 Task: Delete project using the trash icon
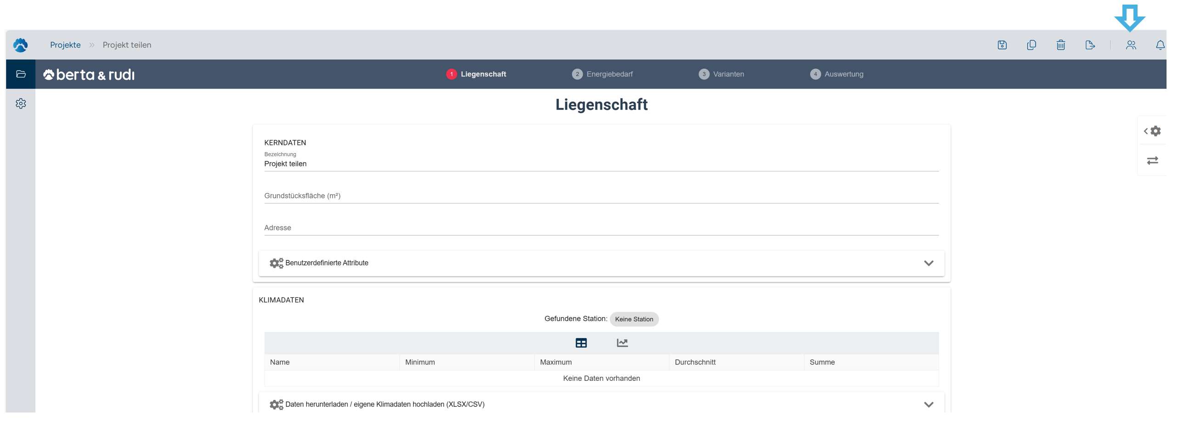pyautogui.click(x=1060, y=45)
